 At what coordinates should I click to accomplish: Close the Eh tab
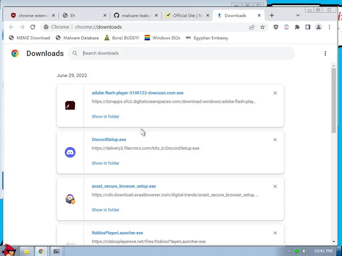tap(105, 15)
